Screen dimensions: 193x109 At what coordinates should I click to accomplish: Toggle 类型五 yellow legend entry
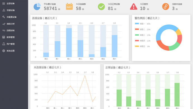[142, 46]
